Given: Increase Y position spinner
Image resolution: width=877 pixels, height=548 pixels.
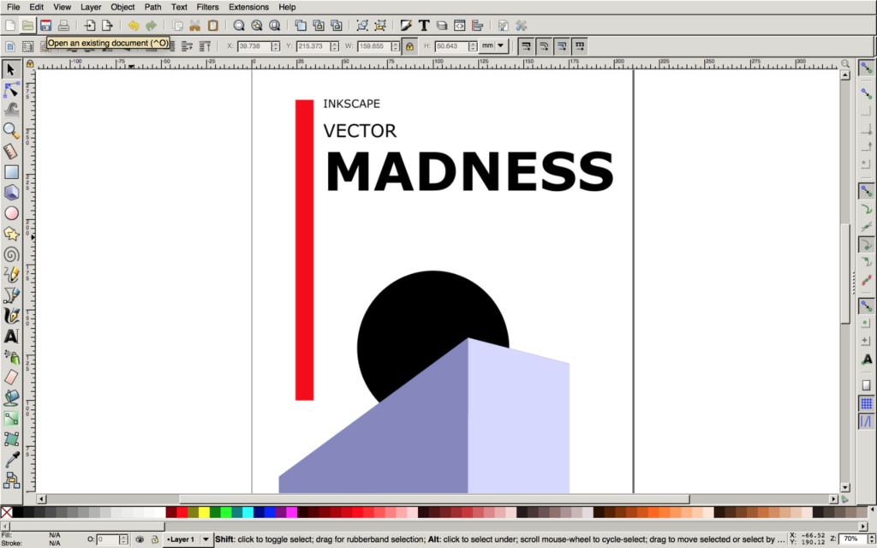Looking at the screenshot, I should point(335,44).
